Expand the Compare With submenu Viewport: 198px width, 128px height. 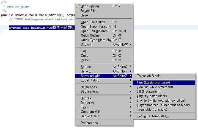[x=104, y=112]
